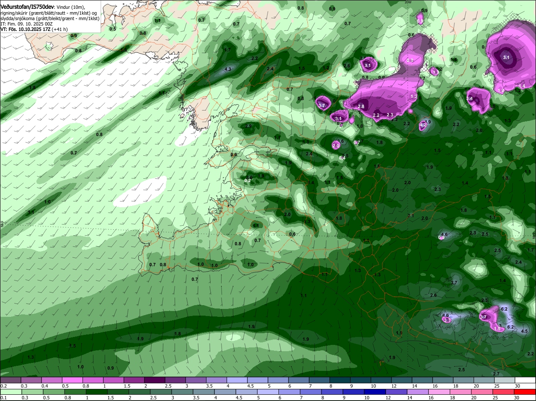Viewport: 536px width, 401px height.
Task: Click the purple lower legend swatch between 12 and 14
Action: tap(396, 392)
